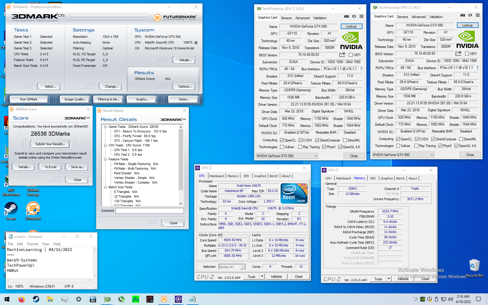Open the Socket #1 selection dropdown in CPU-Z

[x=232, y=267]
